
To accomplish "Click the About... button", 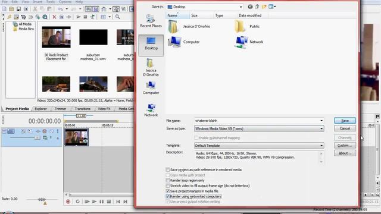I will point(345,153).
